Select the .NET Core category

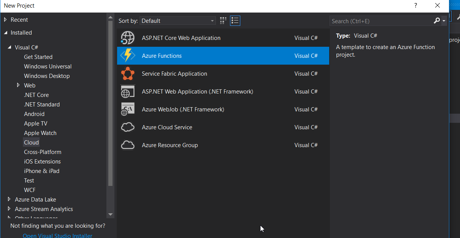(x=36, y=95)
